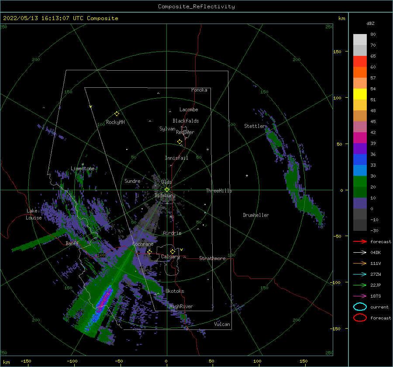Select the RedDeer label on map
The image size is (393, 367).
[185, 132]
